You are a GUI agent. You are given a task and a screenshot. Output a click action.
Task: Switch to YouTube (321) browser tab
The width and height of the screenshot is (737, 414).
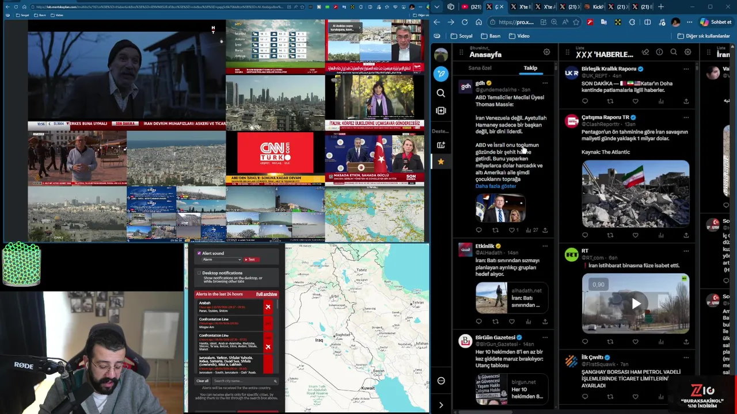(x=472, y=7)
